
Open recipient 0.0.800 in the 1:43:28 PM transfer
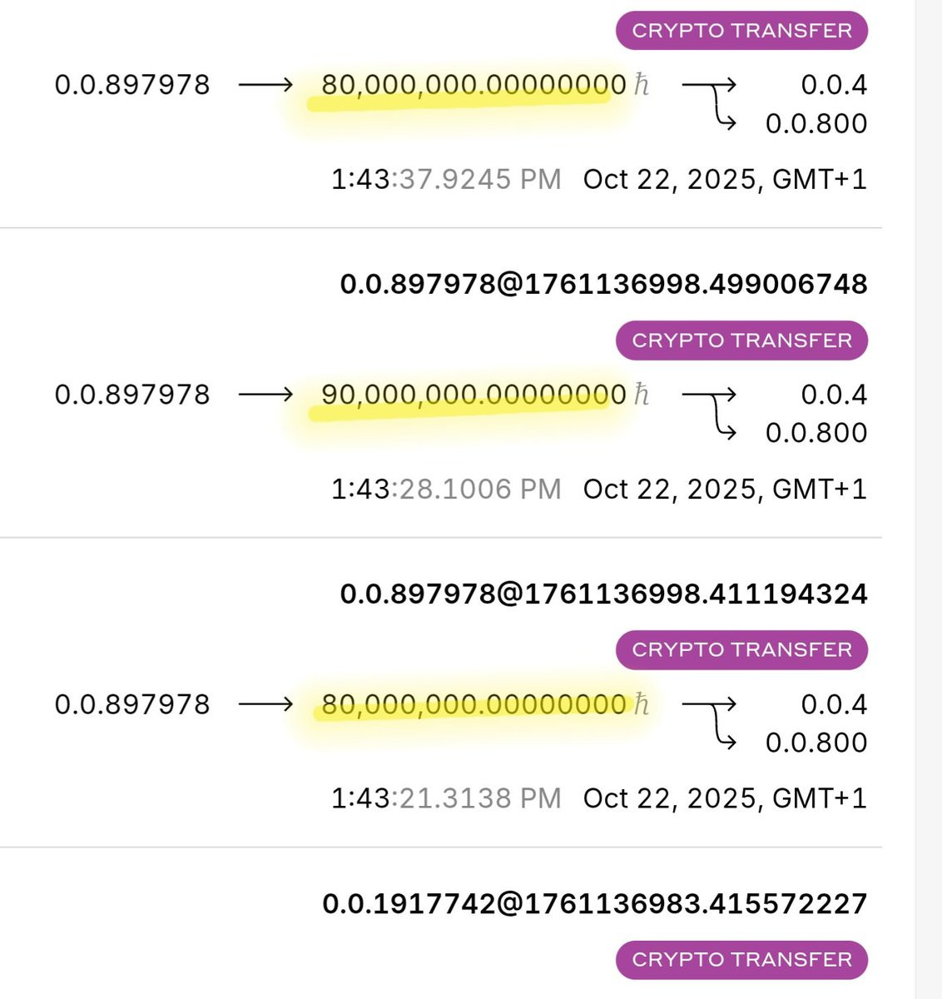(816, 433)
